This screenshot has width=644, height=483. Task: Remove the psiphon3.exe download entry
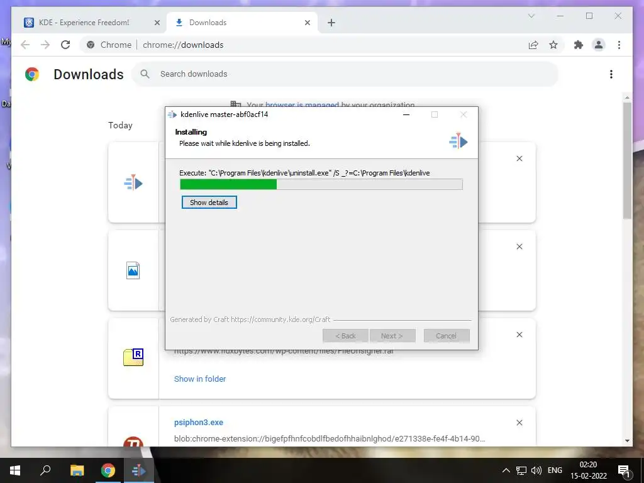click(519, 423)
